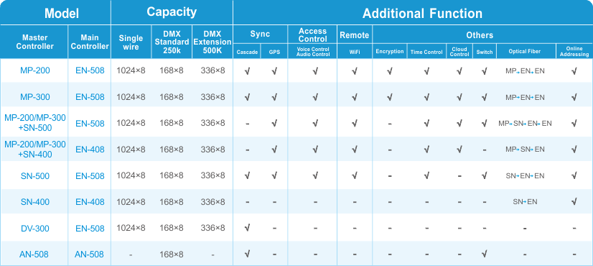This screenshot has height=266, width=593.
Task: Select the Optical Fiber column header
Action: click(x=525, y=52)
